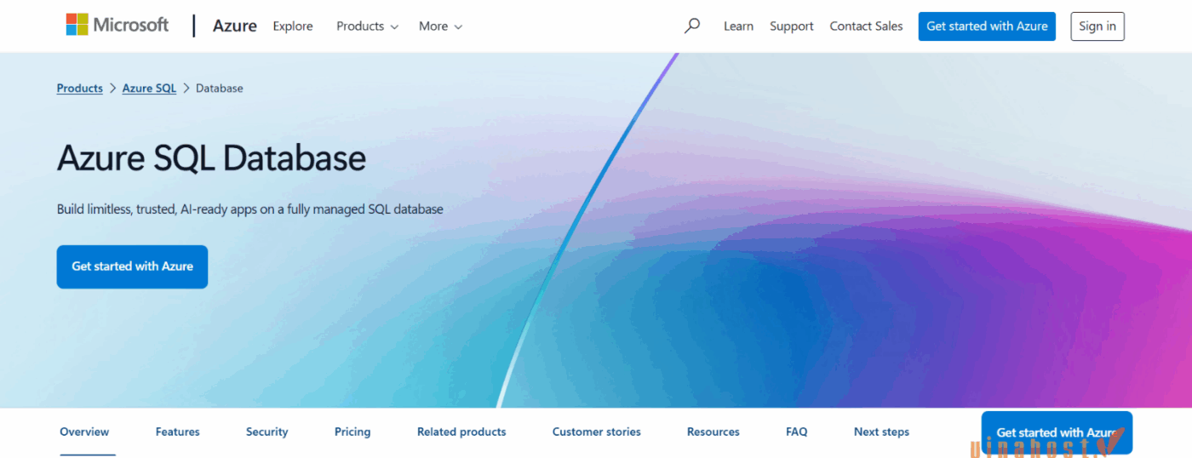Viewport: 1192px width, 458px height.
Task: Open Azure SQL breadcrumb link
Action: [x=149, y=89]
